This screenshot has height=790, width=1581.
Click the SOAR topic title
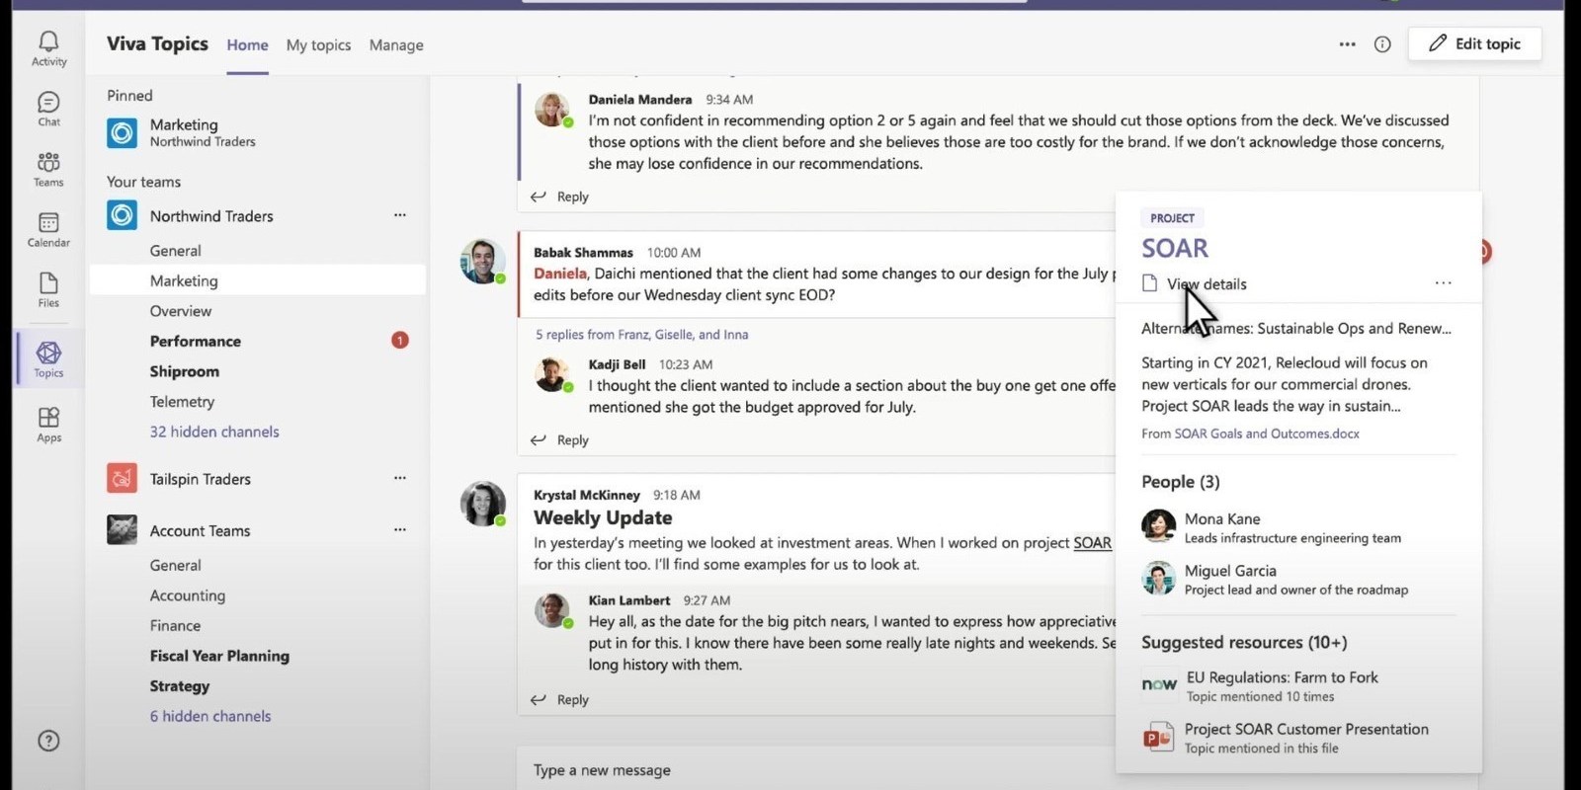pyautogui.click(x=1175, y=248)
